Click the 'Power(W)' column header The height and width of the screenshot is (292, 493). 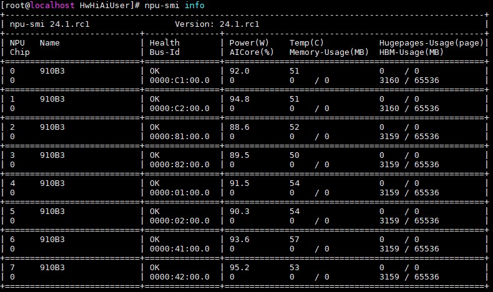[249, 43]
